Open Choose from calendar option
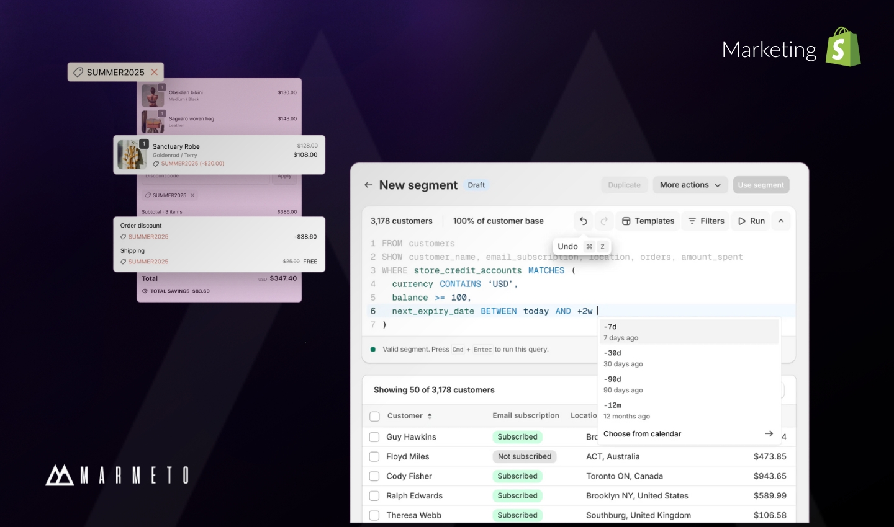The image size is (894, 527). pyautogui.click(x=689, y=434)
